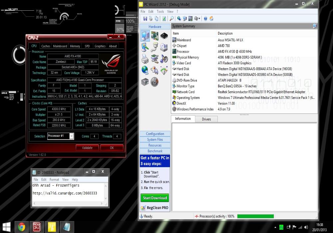Image resolution: width=333 pixels, height=233 pixels.
Task: Select the Devices stacked cards icon
Action: point(155,59)
